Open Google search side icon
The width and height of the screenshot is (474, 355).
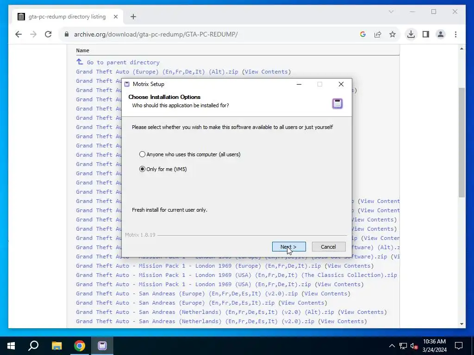tap(363, 34)
